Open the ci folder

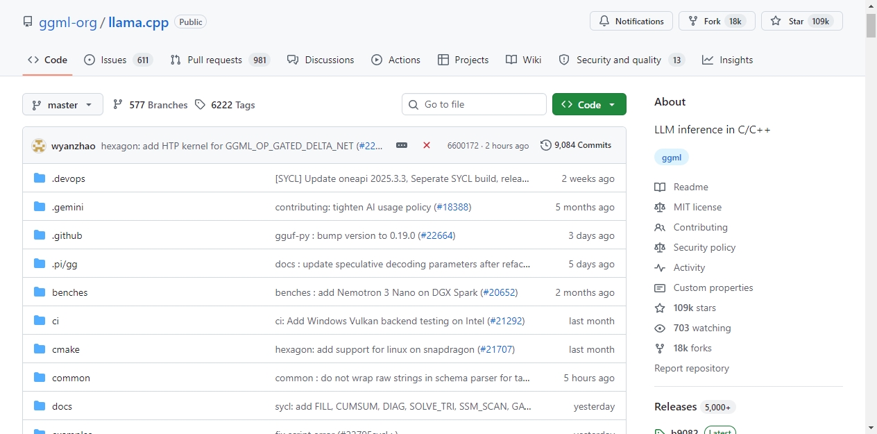pos(56,321)
